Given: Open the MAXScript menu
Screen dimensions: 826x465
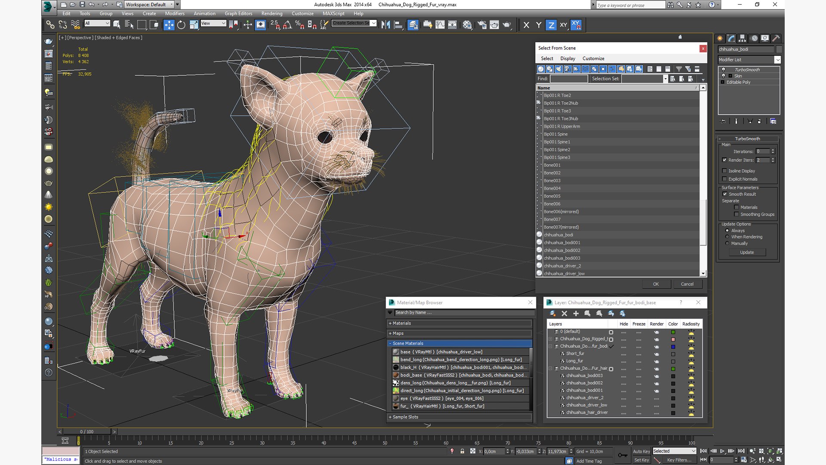Looking at the screenshot, I should (x=333, y=13).
